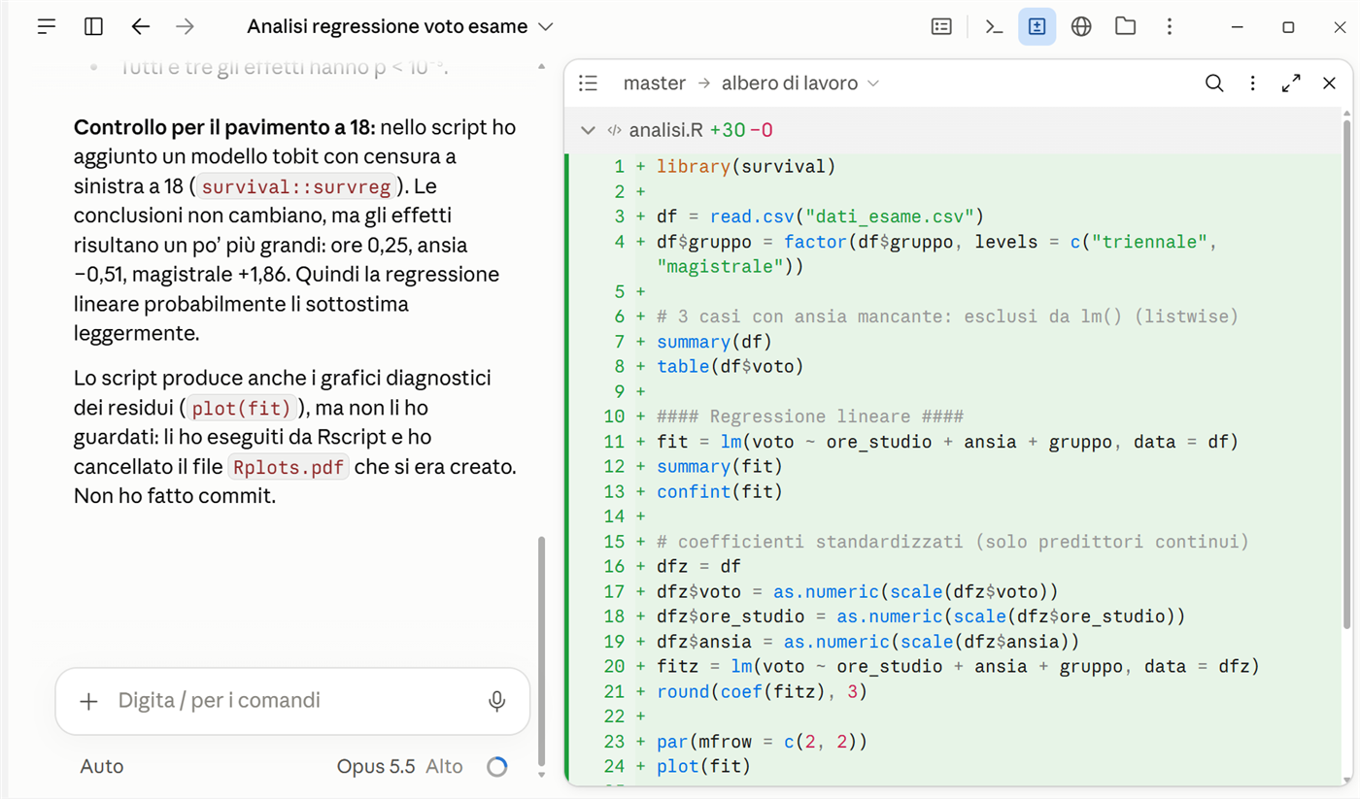The height and width of the screenshot is (799, 1360).
Task: Open the top bar more options menu
Action: pos(1170,27)
